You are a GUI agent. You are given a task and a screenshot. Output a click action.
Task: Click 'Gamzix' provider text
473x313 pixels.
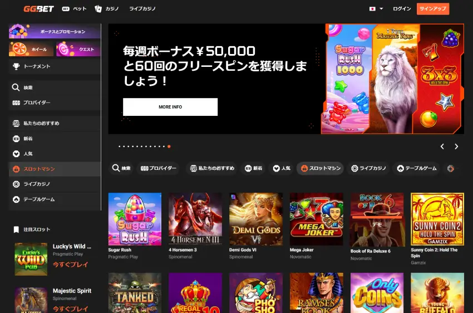[x=418, y=262]
